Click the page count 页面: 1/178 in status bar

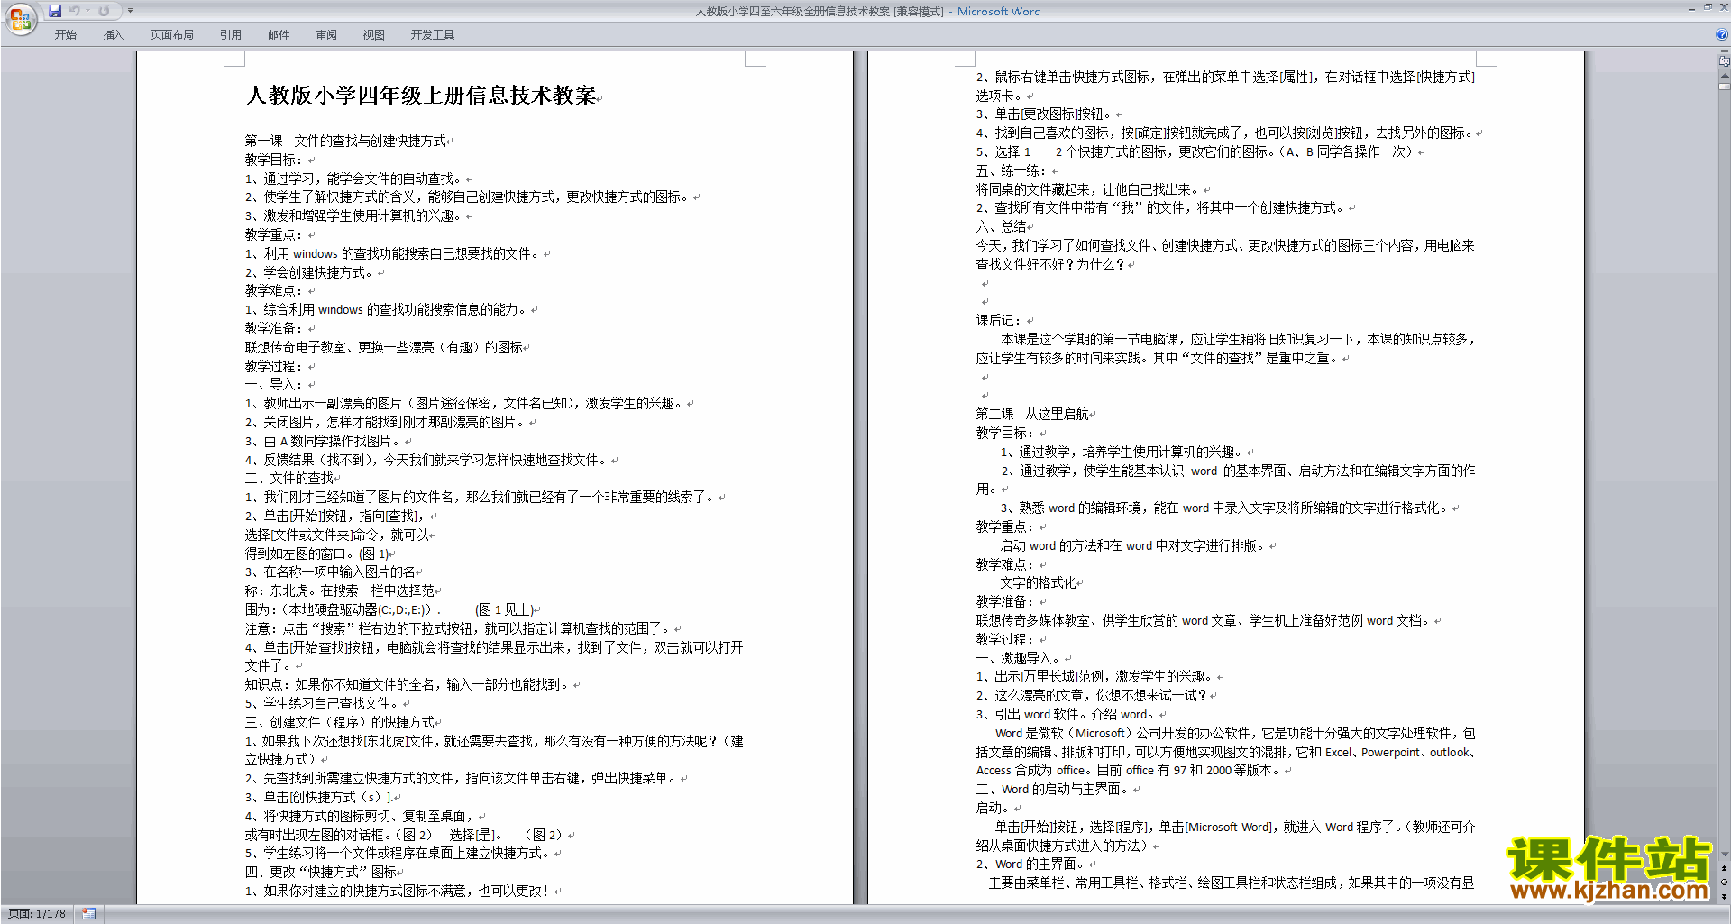37,914
